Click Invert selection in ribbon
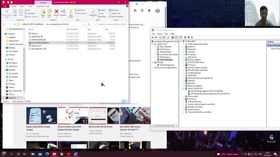Viewport: 280px width, 157px height. [116, 17]
